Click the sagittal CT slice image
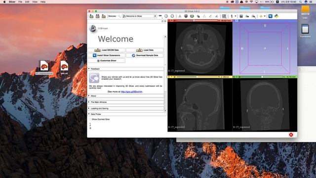Image resolution: width=316 pixels, height=178 pixels. (199, 105)
